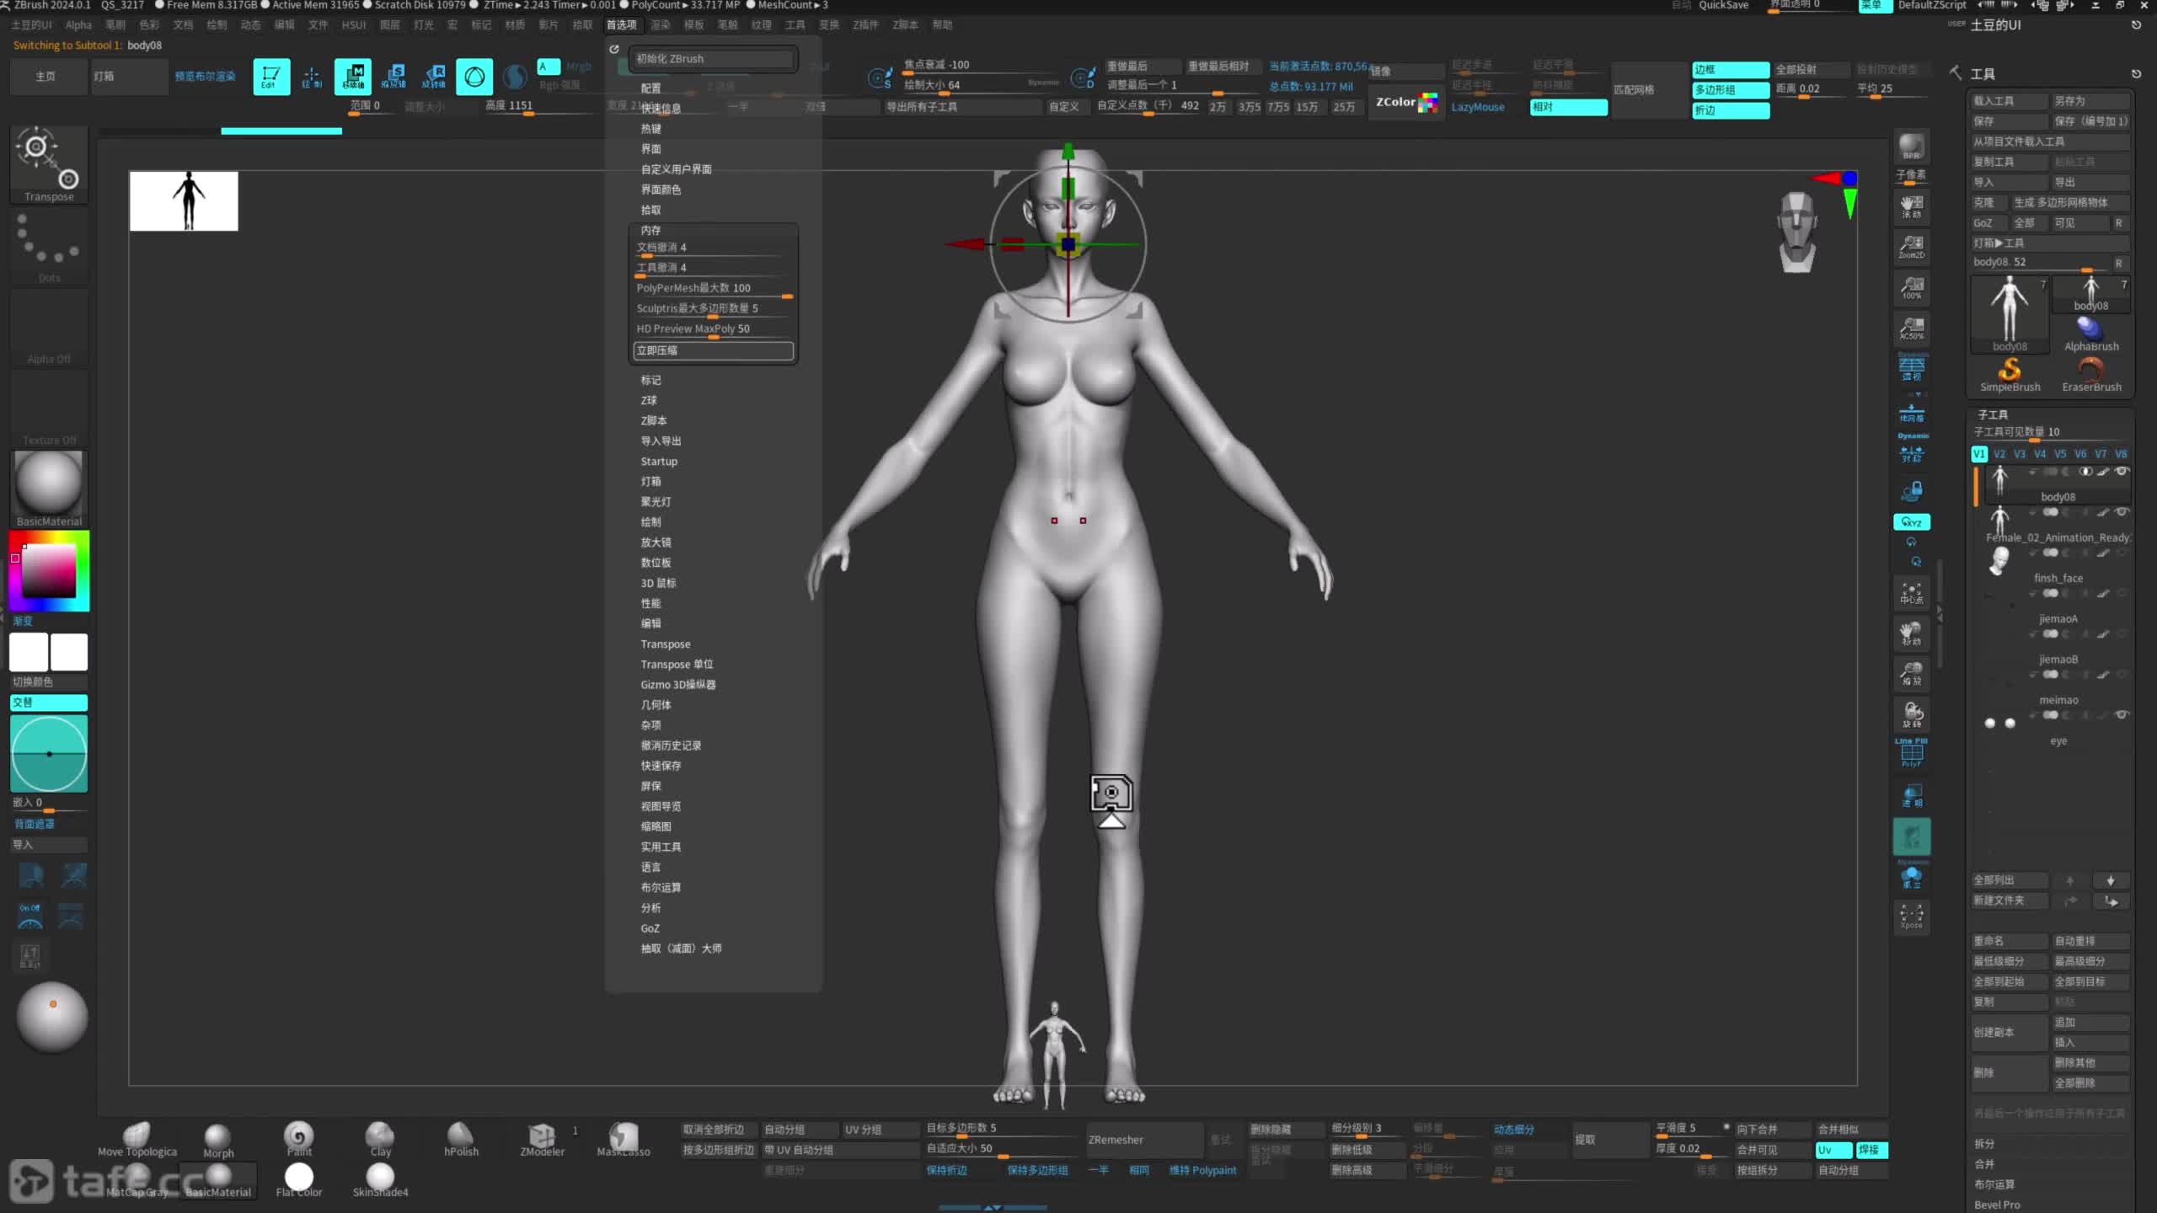The height and width of the screenshot is (1213, 2157).
Task: Open the Alpha menu
Action: click(x=78, y=25)
